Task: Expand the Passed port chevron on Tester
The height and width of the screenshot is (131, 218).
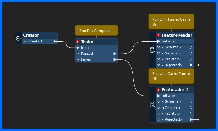Action: (x=78, y=54)
